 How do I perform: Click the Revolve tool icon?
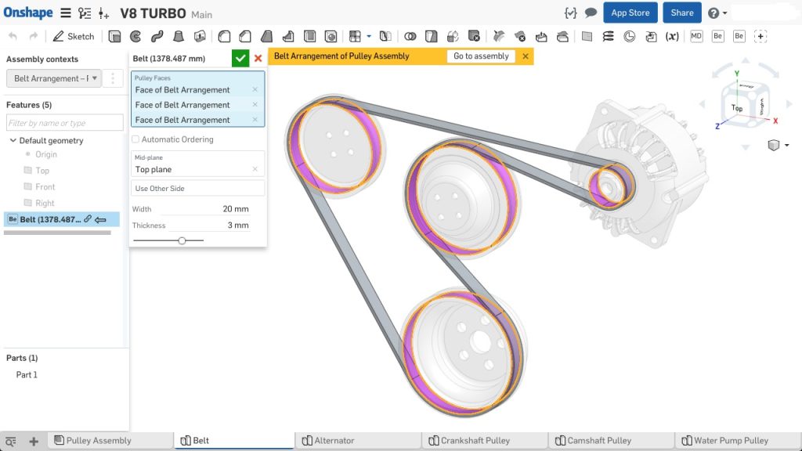[135, 36]
